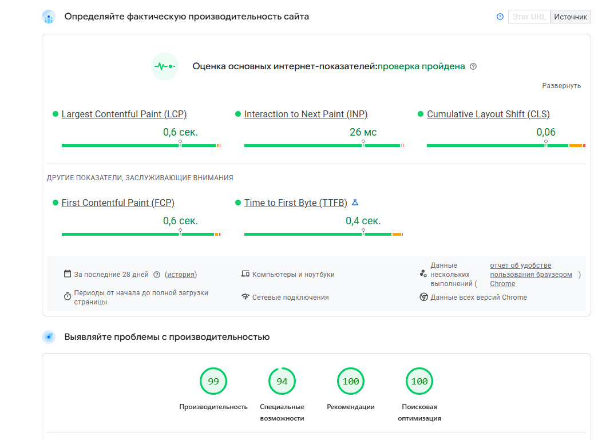Click the experimental flask icon next to TTFB
Viewport: 606px width, 440px height.
pyautogui.click(x=355, y=202)
